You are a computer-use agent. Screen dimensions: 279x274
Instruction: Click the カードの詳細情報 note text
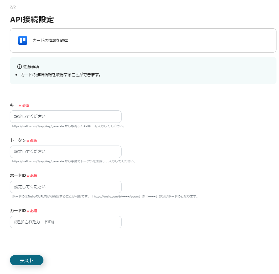tap(61, 75)
